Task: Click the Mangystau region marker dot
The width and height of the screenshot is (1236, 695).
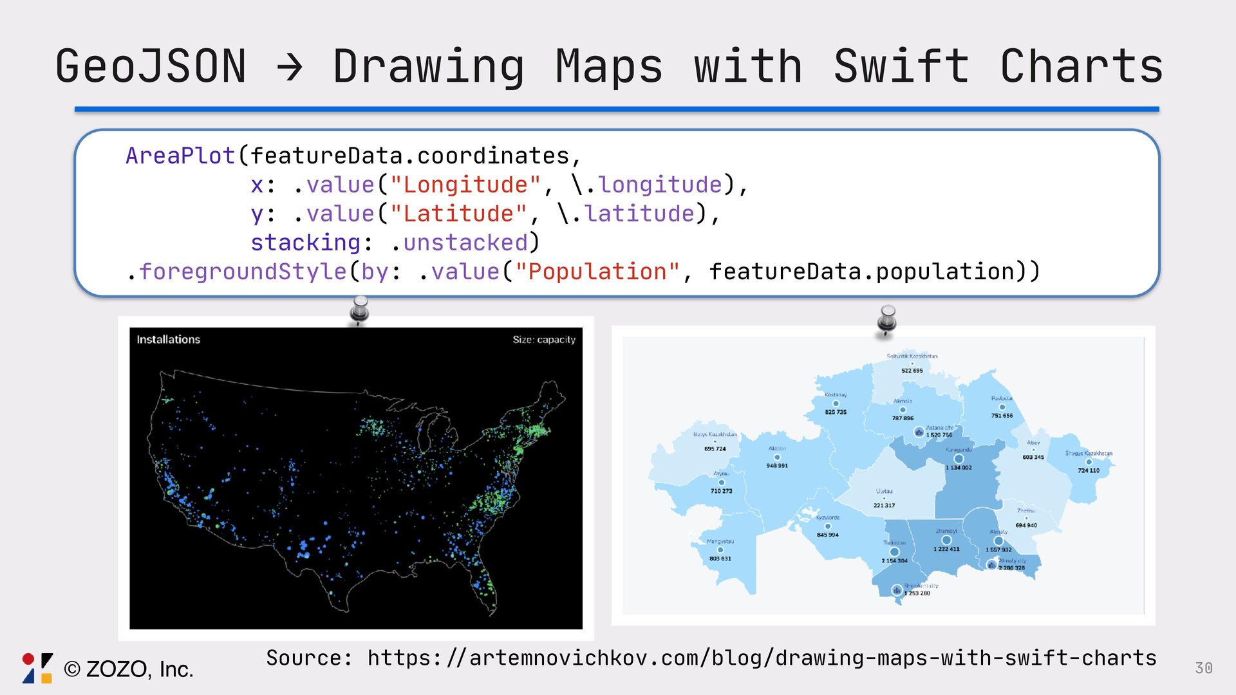Action: point(720,550)
